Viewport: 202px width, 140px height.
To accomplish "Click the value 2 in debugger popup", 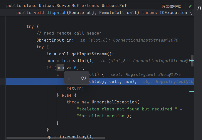I will (x=69, y=78).
